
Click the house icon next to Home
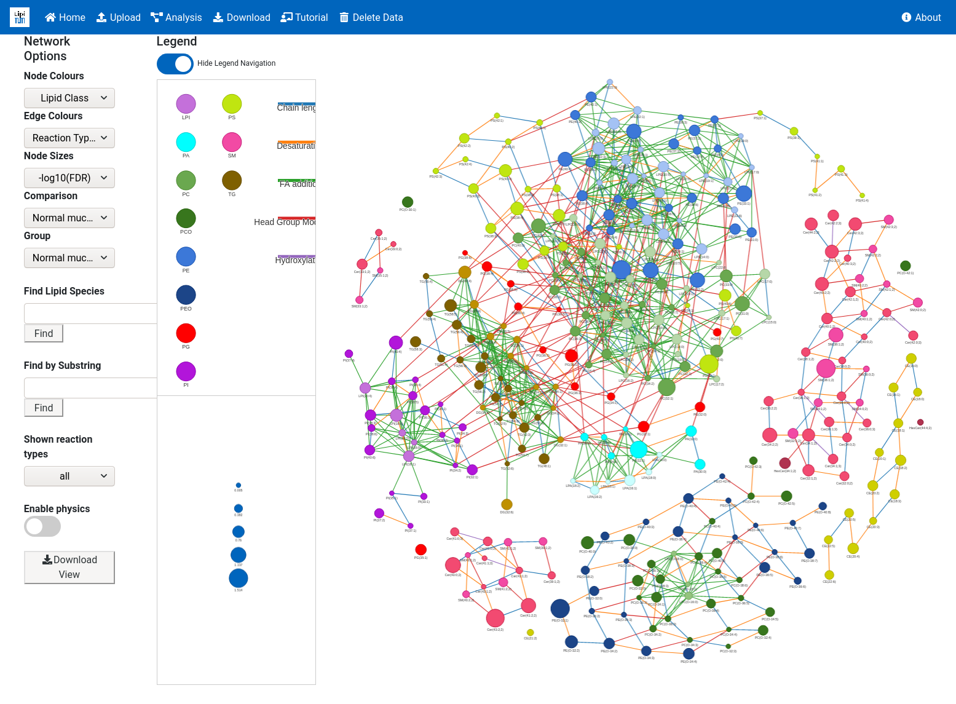point(50,17)
